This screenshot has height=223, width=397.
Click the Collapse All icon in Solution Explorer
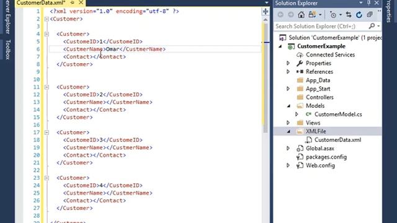(370, 15)
